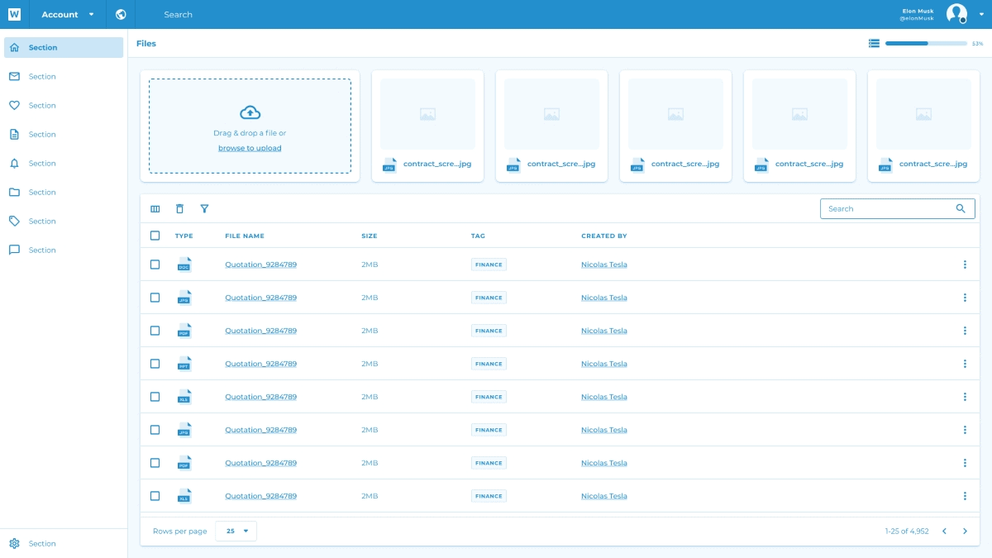Select the checkbox for the PPT file row
This screenshot has width=992, height=558.
[155, 364]
